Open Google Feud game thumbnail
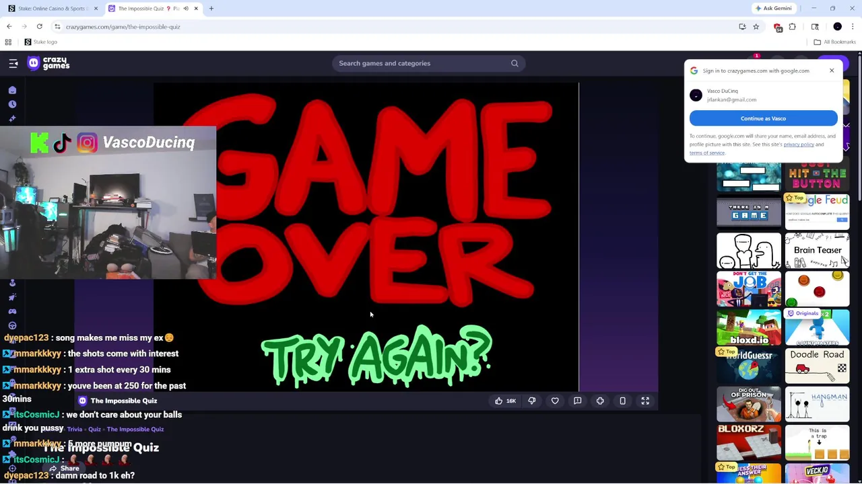The width and height of the screenshot is (862, 484). click(x=818, y=212)
